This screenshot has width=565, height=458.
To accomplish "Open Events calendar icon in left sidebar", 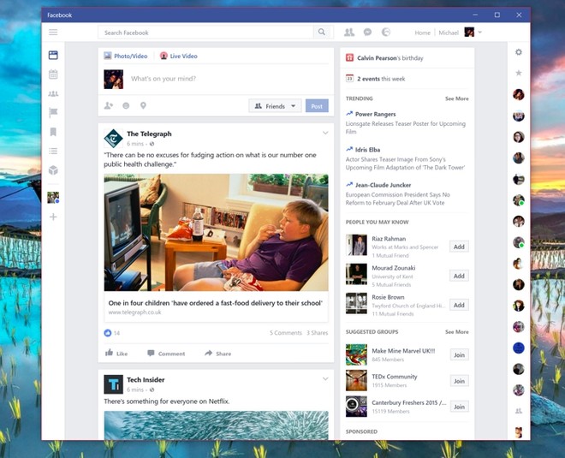I will click(x=53, y=74).
